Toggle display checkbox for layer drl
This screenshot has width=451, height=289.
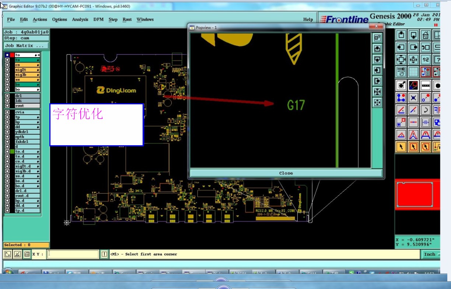(7, 96)
